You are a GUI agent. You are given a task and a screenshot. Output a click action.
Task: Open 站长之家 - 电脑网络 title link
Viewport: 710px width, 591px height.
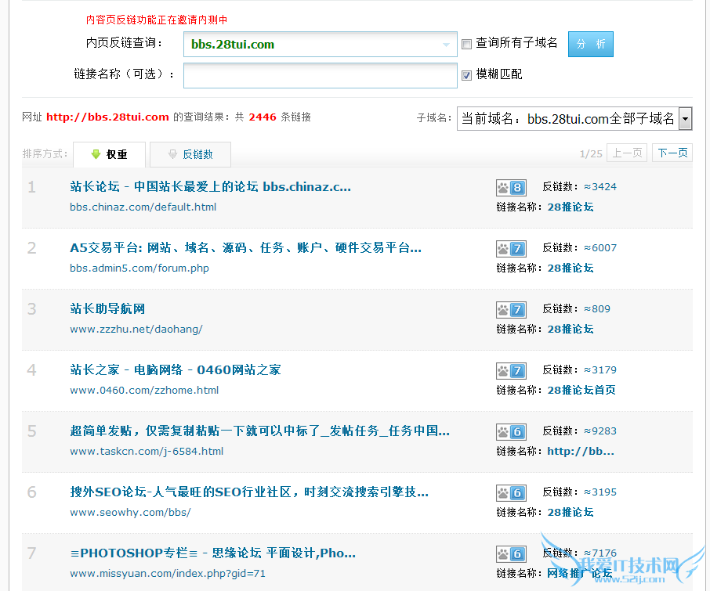pos(176,370)
